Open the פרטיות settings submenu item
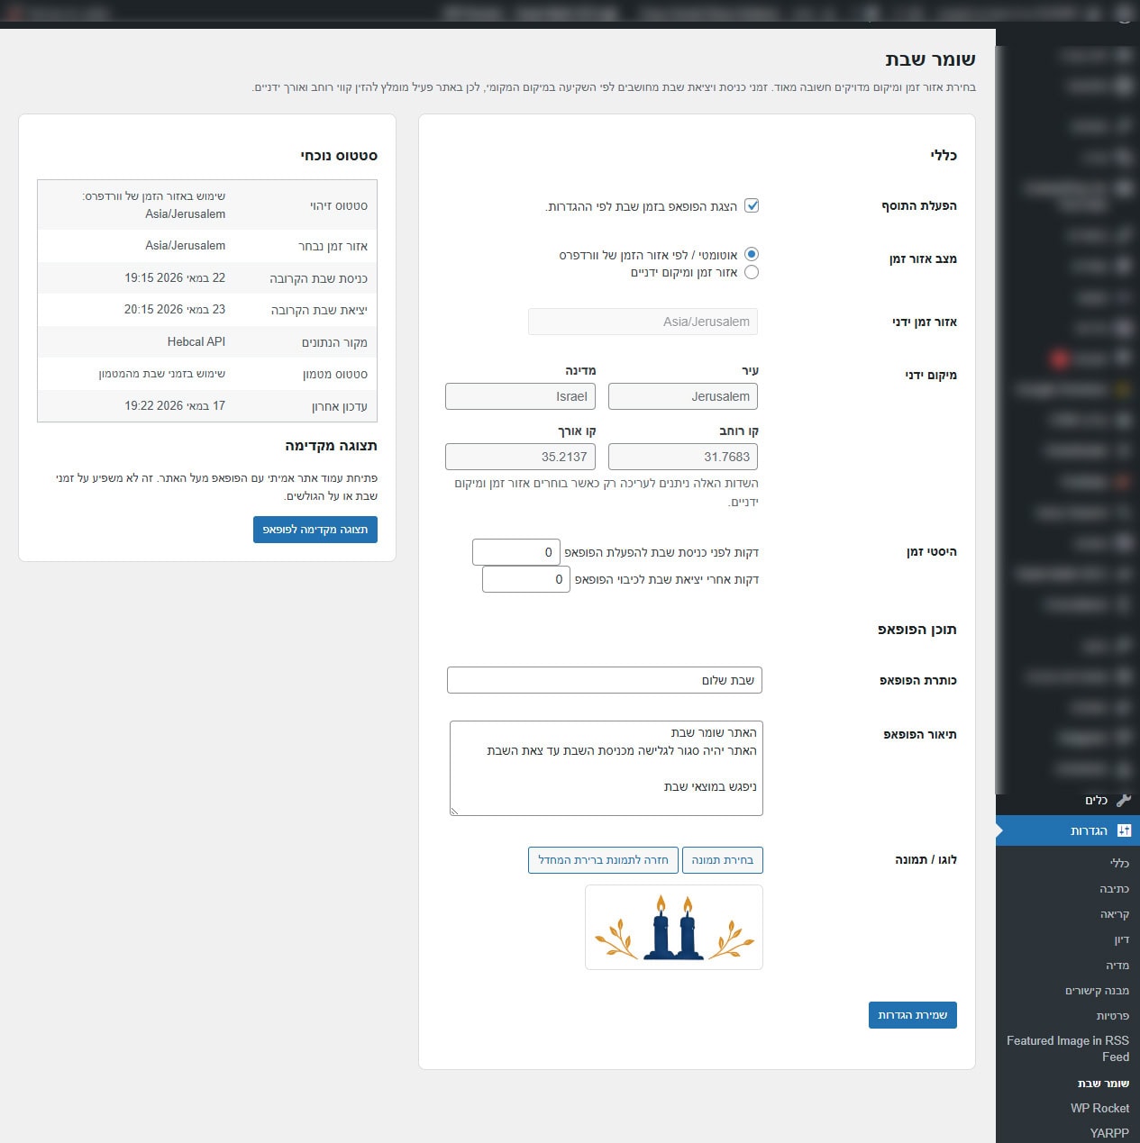This screenshot has width=1140, height=1143. [x=1112, y=1015]
